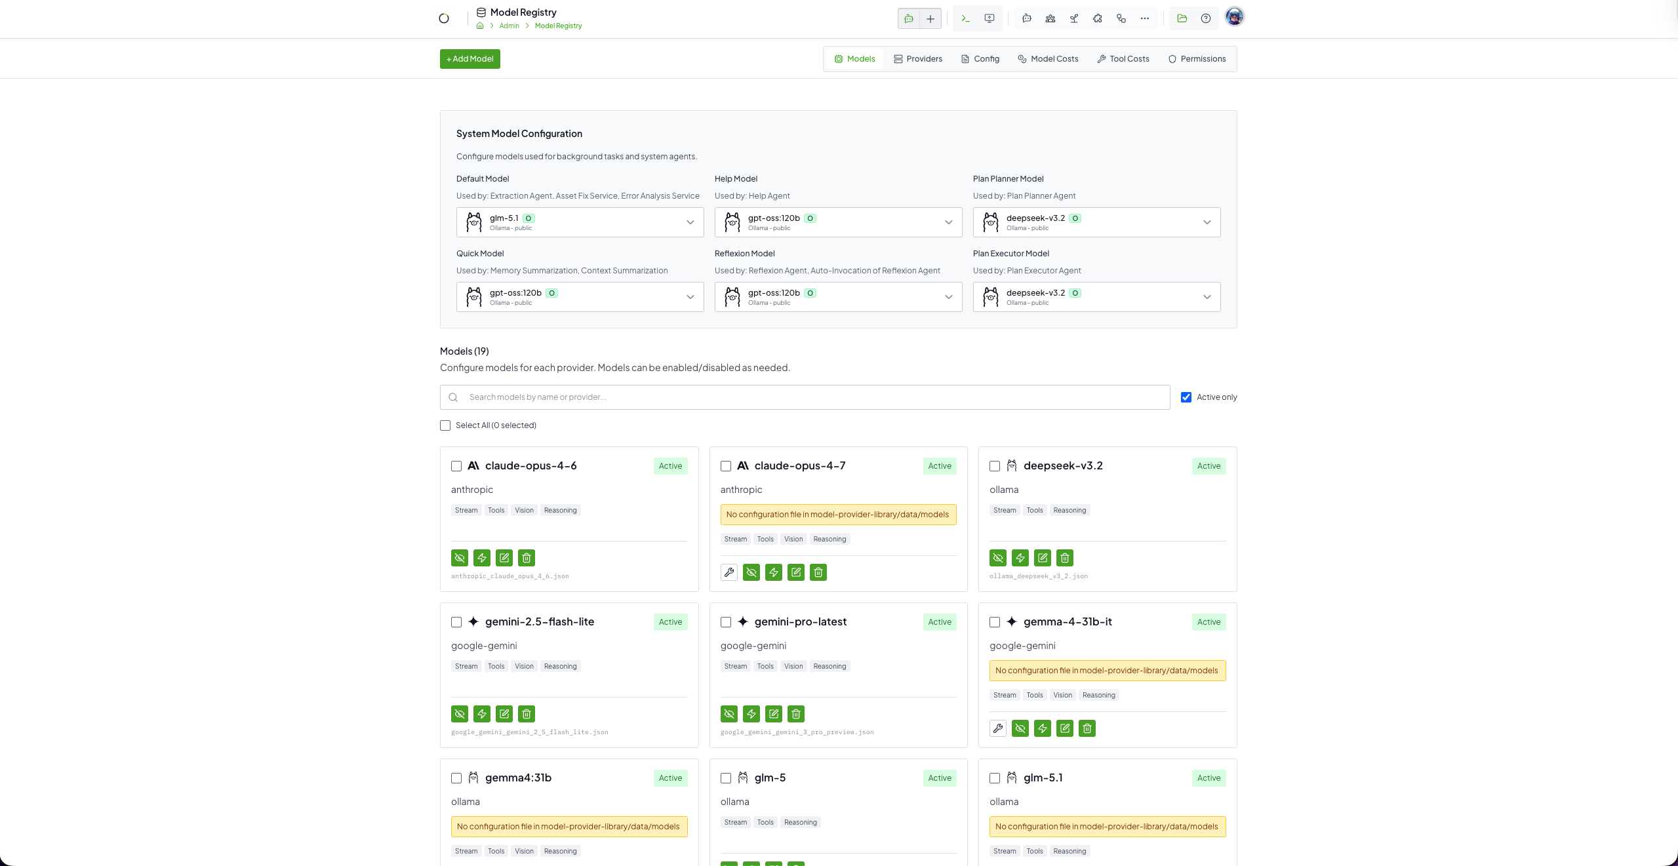Open the workflow connected squares icon
Viewport: 1678px width, 866px height.
pyautogui.click(x=1121, y=18)
